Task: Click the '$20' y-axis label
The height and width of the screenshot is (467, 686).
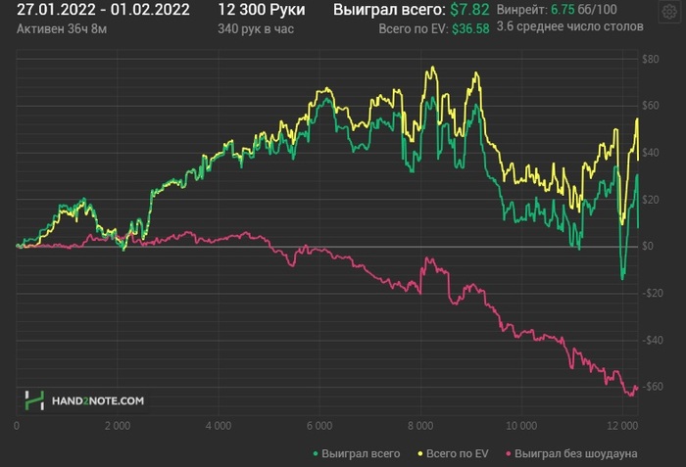Action: [x=650, y=200]
